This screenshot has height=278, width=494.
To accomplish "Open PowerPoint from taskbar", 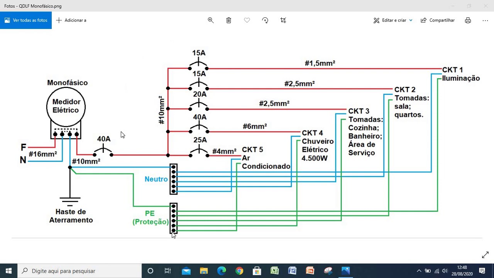I will (310, 271).
